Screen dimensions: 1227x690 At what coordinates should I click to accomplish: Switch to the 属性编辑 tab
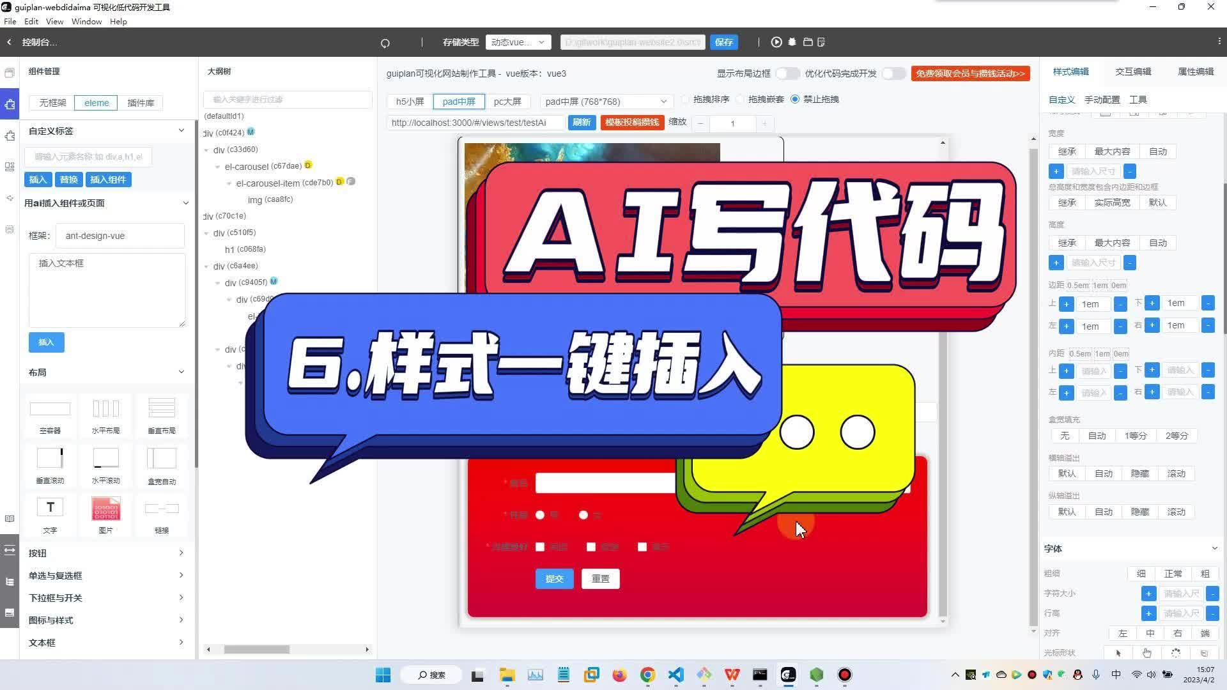click(1196, 72)
